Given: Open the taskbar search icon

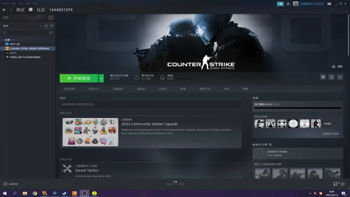Looking at the screenshot, I should tap(15, 193).
